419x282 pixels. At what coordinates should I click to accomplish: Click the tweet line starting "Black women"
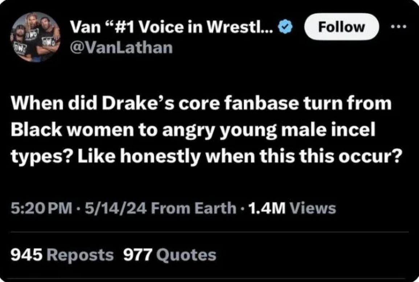click(x=192, y=130)
